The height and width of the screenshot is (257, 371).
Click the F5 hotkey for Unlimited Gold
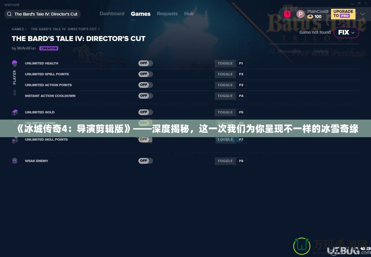click(x=241, y=112)
